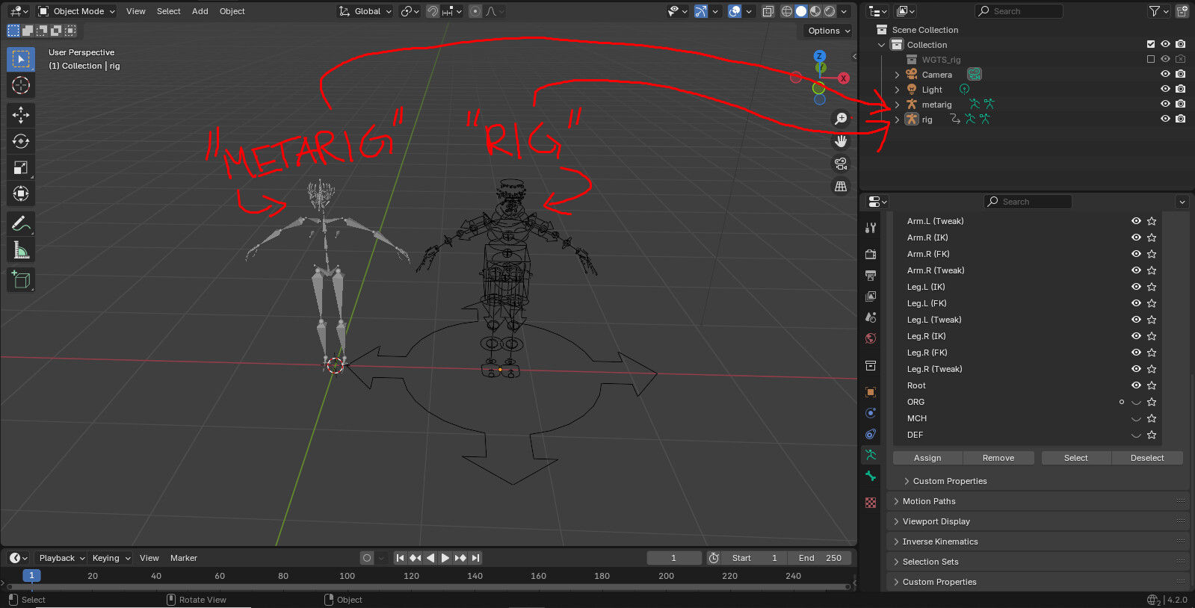
Task: Expand the Selection Sets panel
Action: [1037, 562]
